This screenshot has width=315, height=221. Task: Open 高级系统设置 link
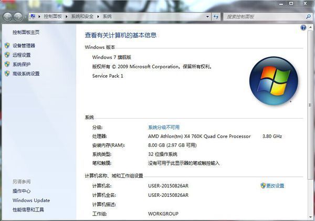(x=26, y=73)
